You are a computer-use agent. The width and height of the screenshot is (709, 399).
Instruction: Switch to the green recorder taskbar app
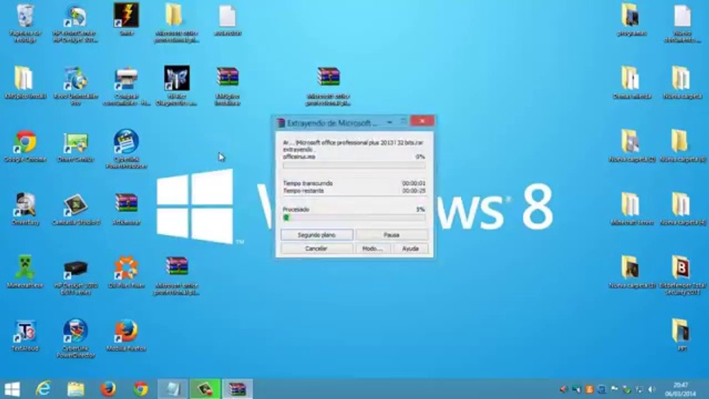click(x=205, y=389)
